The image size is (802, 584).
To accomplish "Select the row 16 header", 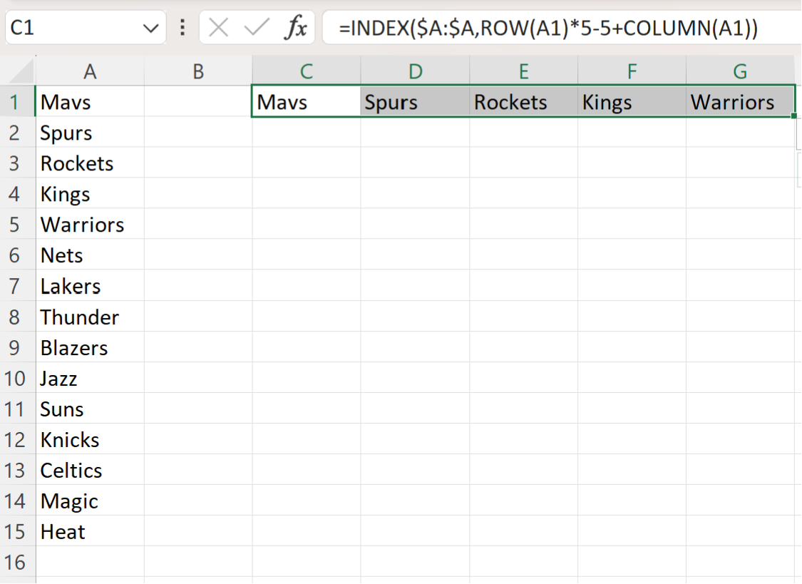I will click(x=16, y=563).
